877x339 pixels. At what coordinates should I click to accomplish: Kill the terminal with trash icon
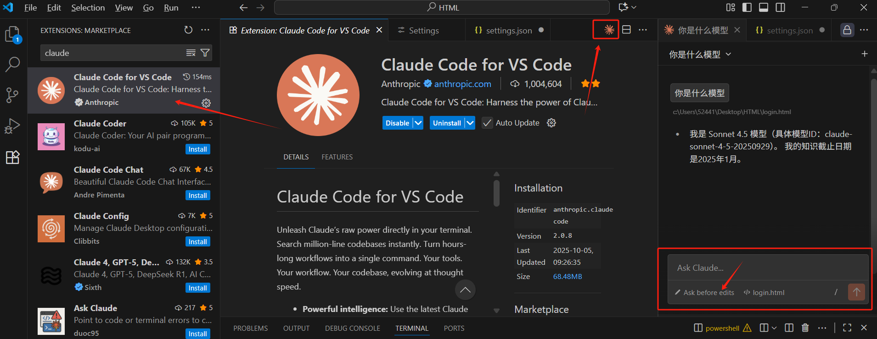[x=805, y=328]
